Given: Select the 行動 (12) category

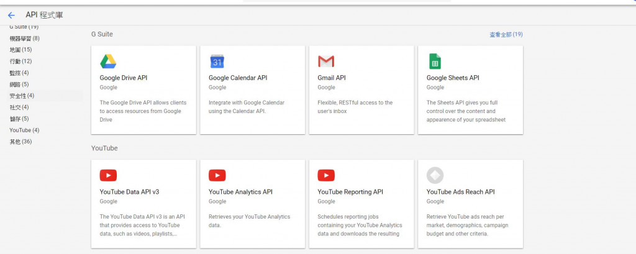Looking at the screenshot, I should click(20, 61).
